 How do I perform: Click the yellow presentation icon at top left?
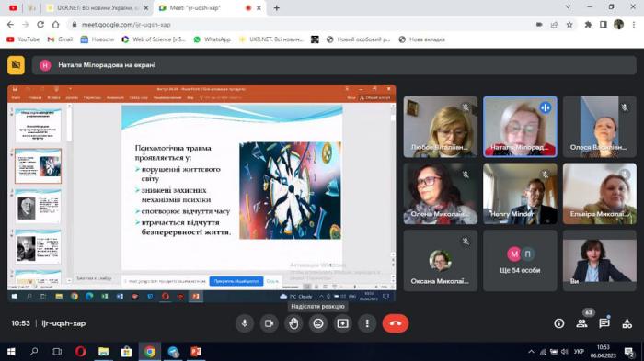(16, 65)
